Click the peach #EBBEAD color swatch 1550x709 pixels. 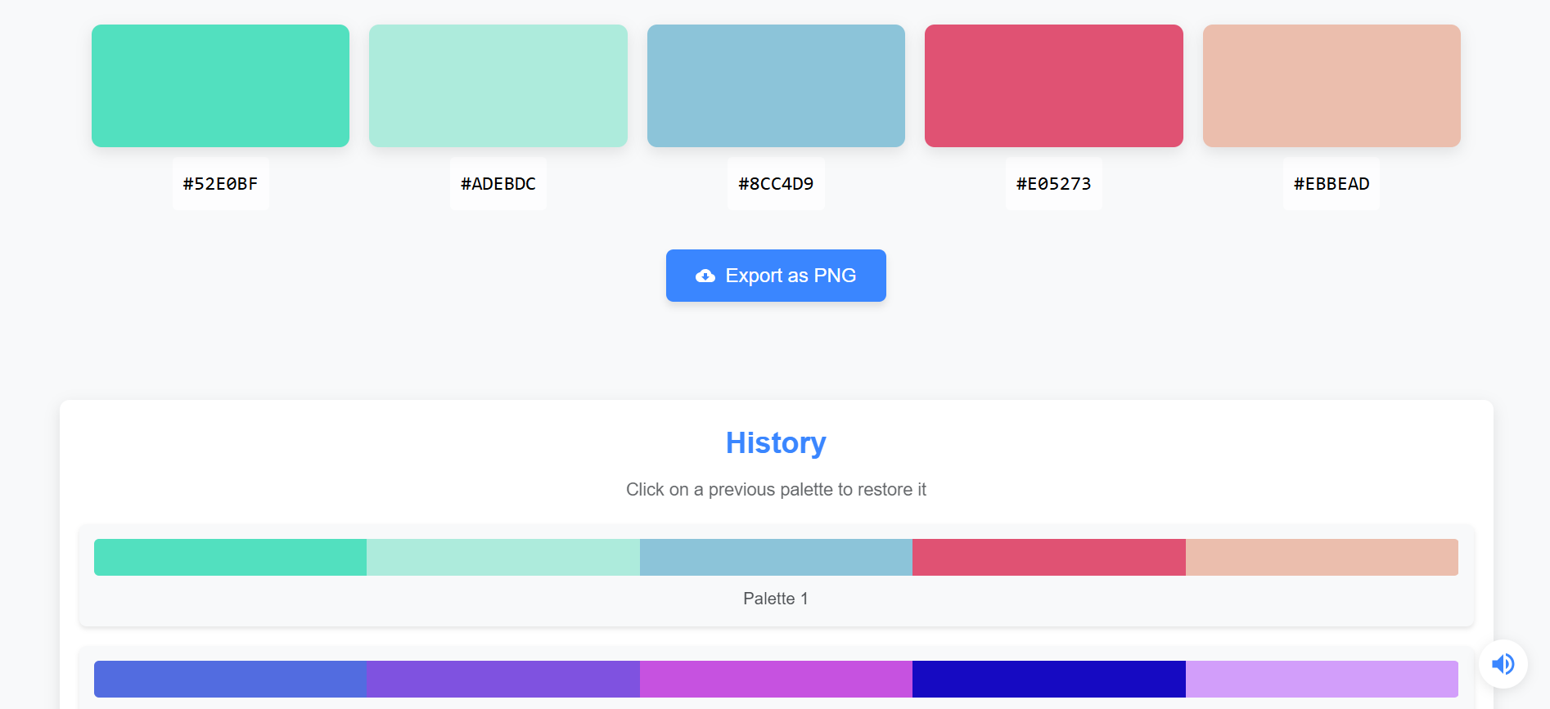point(1331,86)
